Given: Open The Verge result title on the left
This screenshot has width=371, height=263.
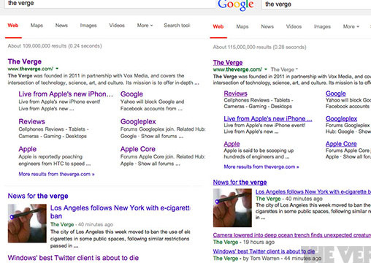Looking at the screenshot, I should [x=25, y=61].
